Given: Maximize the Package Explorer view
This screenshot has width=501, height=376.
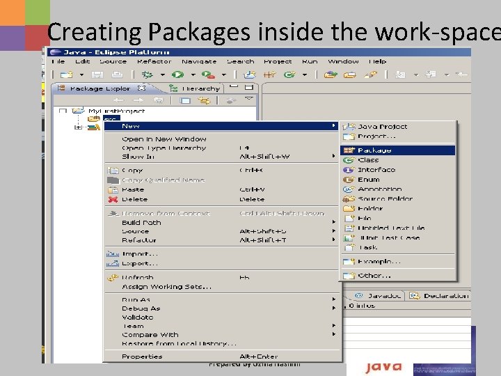Looking at the screenshot, I should (x=249, y=87).
